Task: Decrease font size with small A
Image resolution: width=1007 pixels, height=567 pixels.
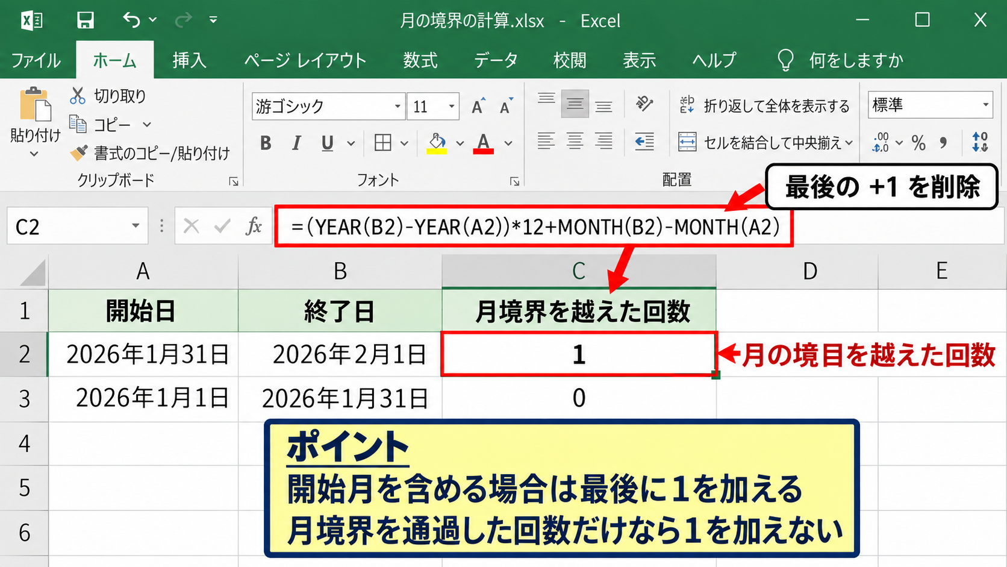Action: (506, 106)
